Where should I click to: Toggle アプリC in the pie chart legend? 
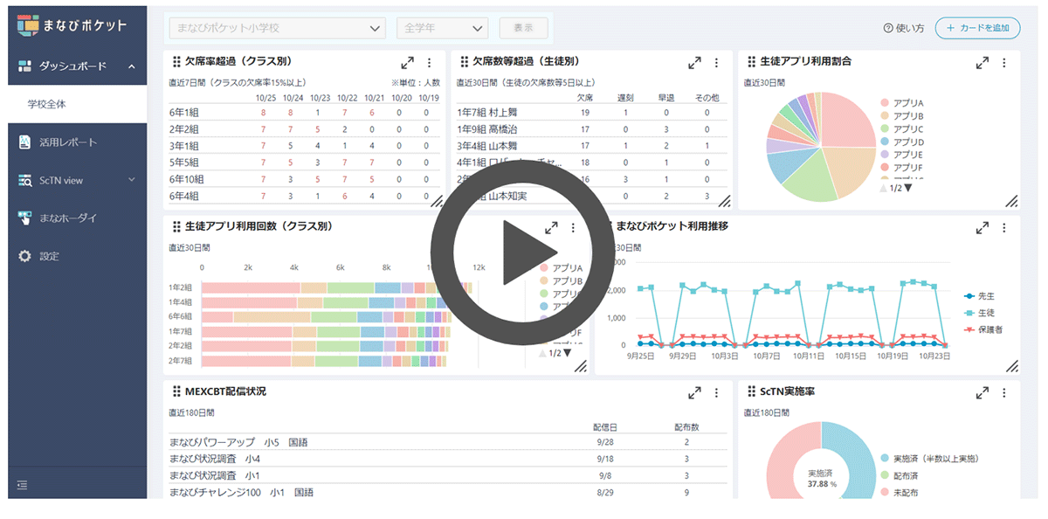pos(901,128)
